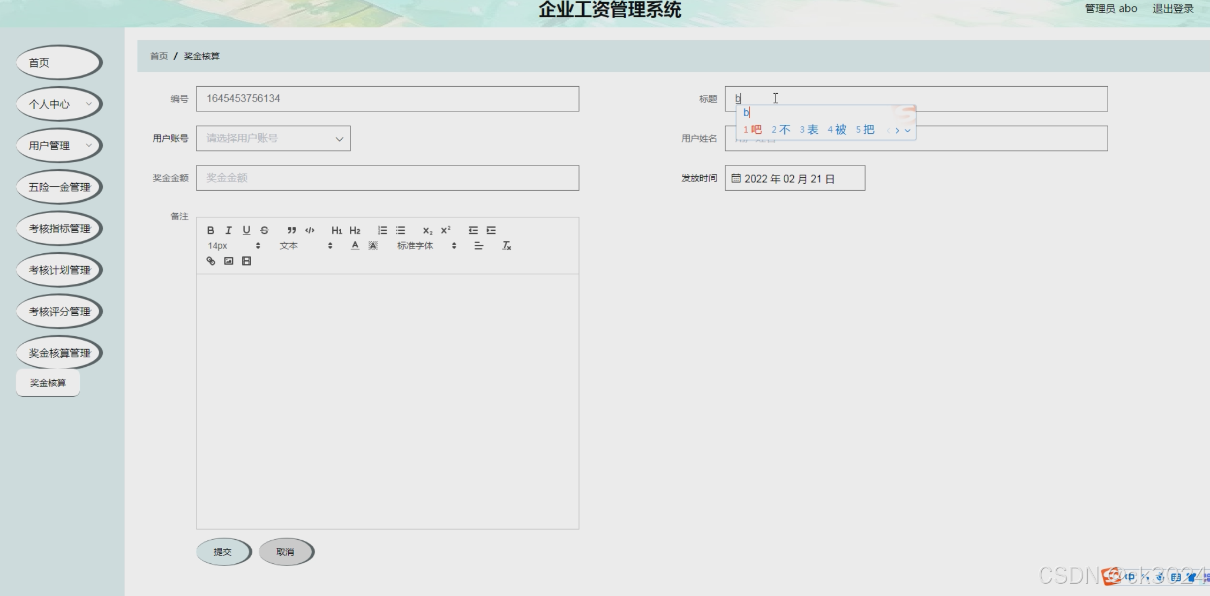This screenshot has width=1210, height=596.
Task: Select 五险一金管理 in the sidebar
Action: click(x=59, y=186)
